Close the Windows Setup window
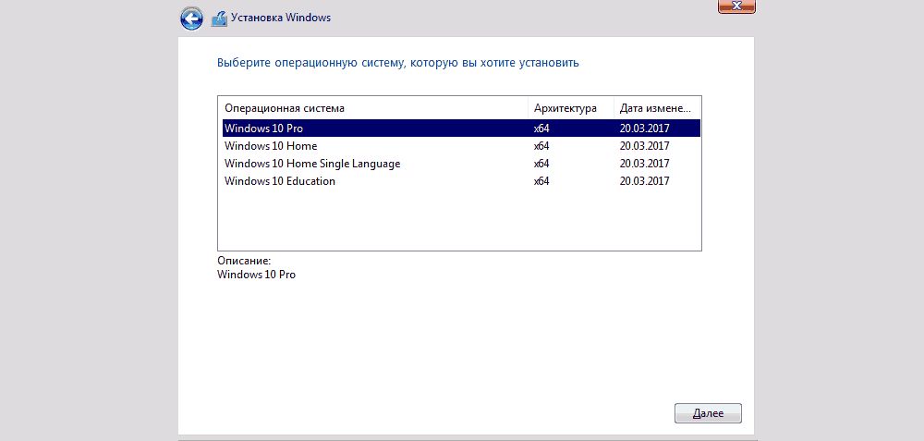 (736, 6)
